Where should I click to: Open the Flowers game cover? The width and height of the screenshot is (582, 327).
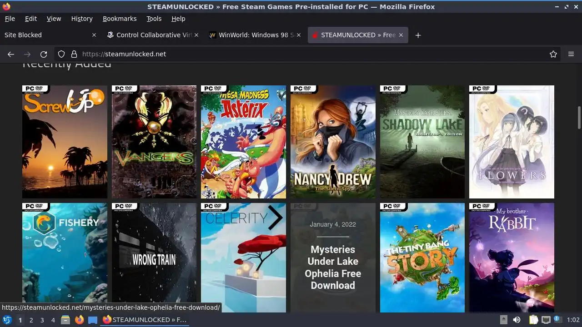pos(512,142)
